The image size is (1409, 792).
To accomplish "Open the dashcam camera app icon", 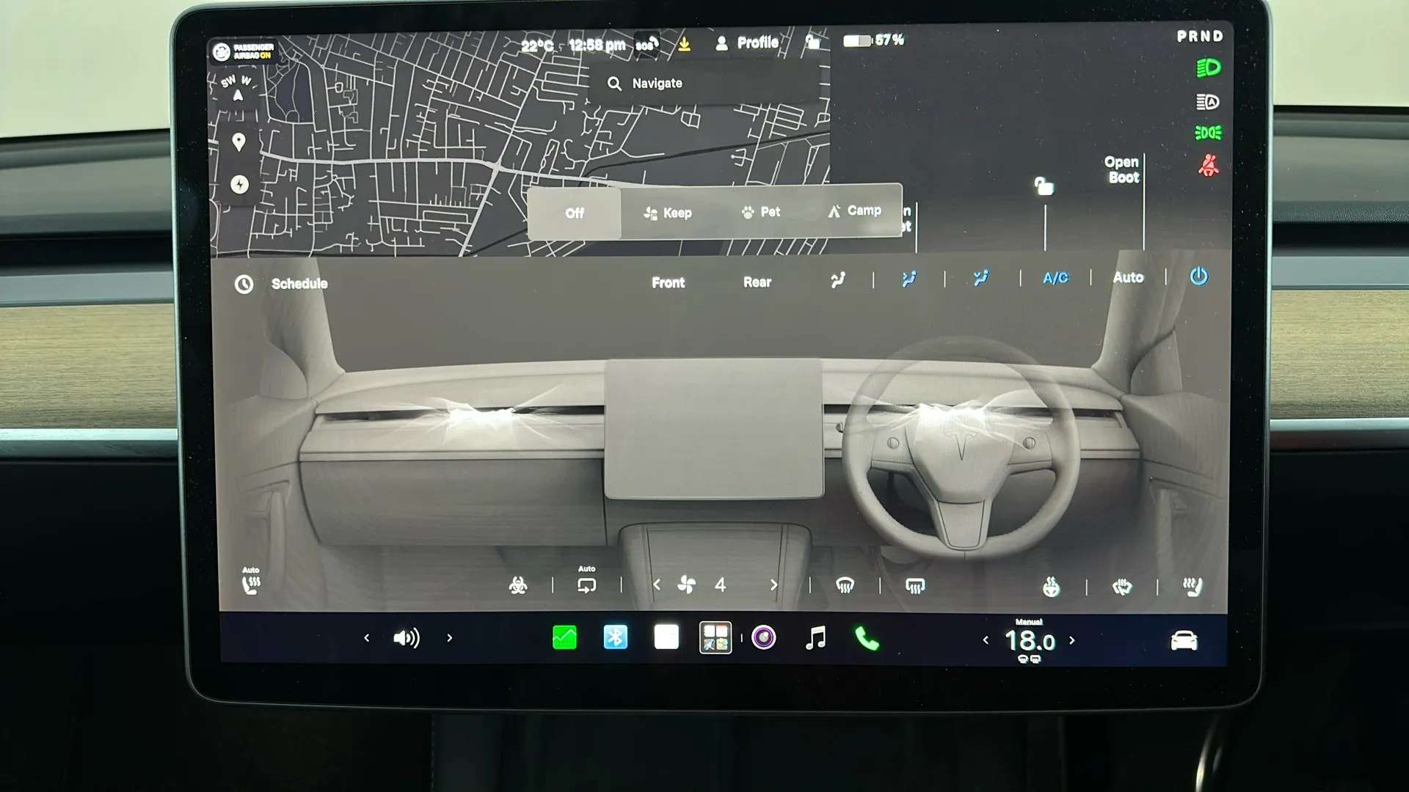I will pos(764,637).
